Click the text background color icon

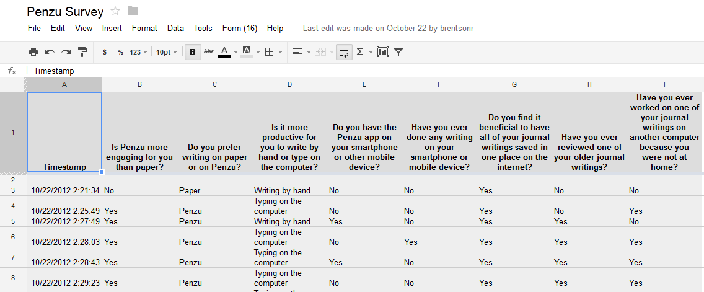[x=247, y=52]
